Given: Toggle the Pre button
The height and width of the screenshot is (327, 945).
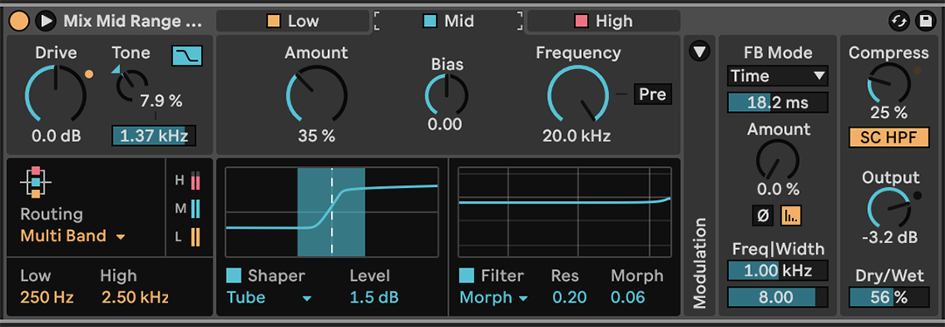Looking at the screenshot, I should click(x=653, y=94).
